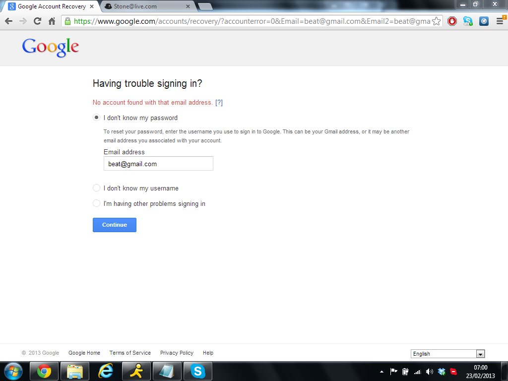This screenshot has width=508, height=381.
Task: Open the Windows Start orb
Action: pyautogui.click(x=13, y=371)
